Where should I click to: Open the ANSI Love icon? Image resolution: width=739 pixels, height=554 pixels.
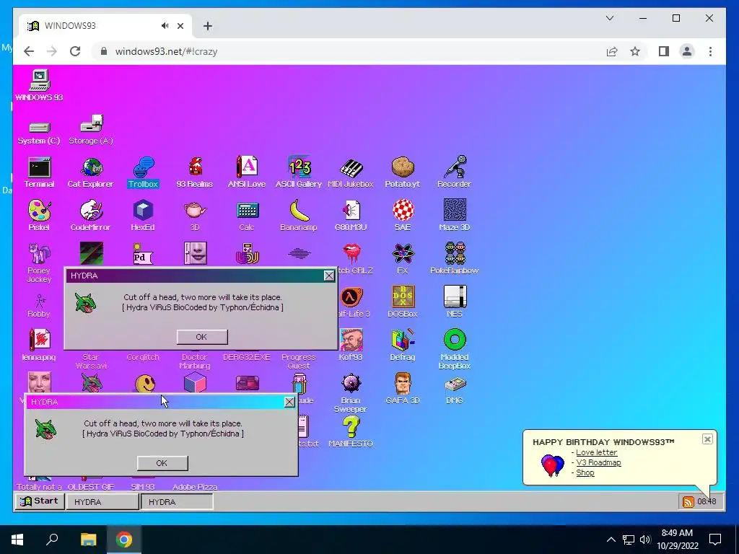[x=247, y=172]
